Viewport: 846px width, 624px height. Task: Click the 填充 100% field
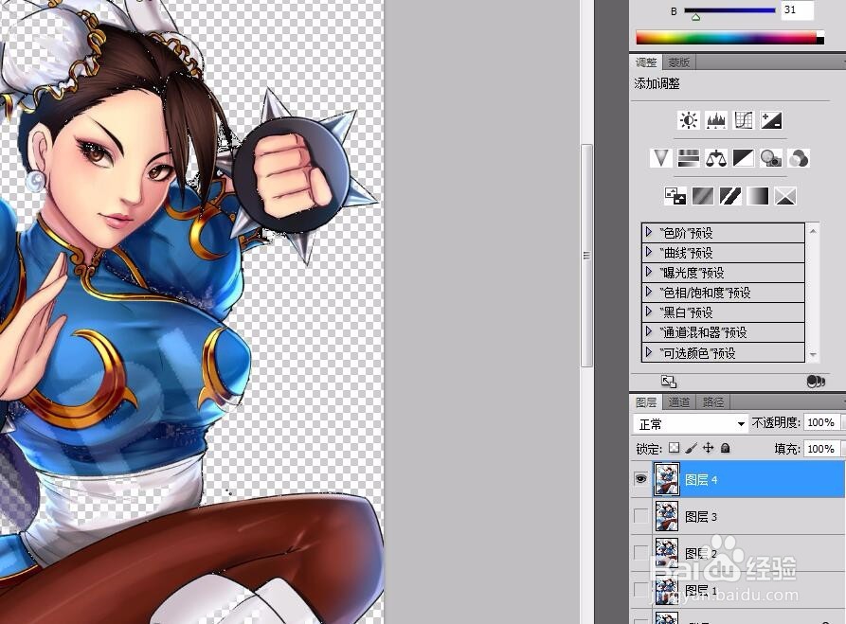pos(821,448)
